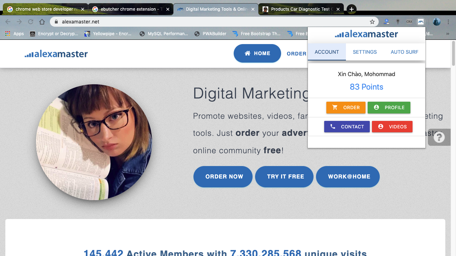Viewport: 456px width, 256px height.
Task: Open new tab with plus icon
Action: coord(351,9)
